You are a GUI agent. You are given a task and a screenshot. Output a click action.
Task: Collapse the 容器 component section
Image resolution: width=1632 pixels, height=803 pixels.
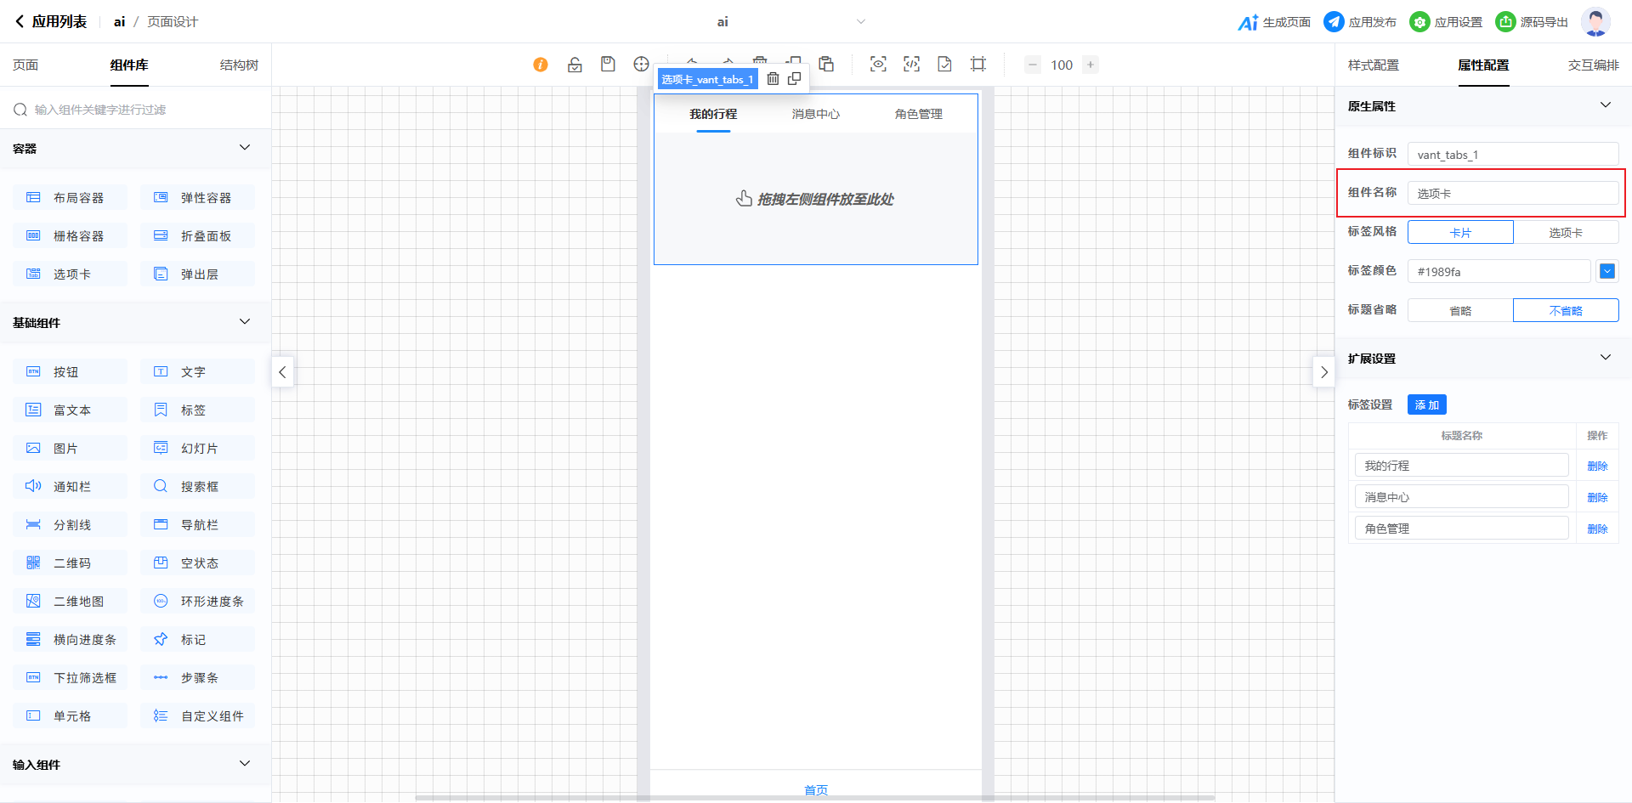pyautogui.click(x=245, y=148)
